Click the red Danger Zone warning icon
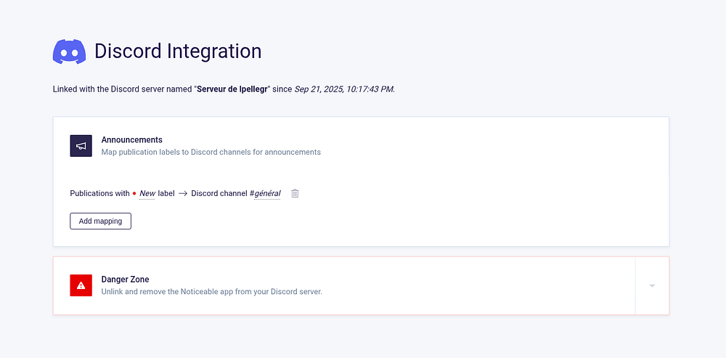The height and width of the screenshot is (358, 726). (81, 285)
